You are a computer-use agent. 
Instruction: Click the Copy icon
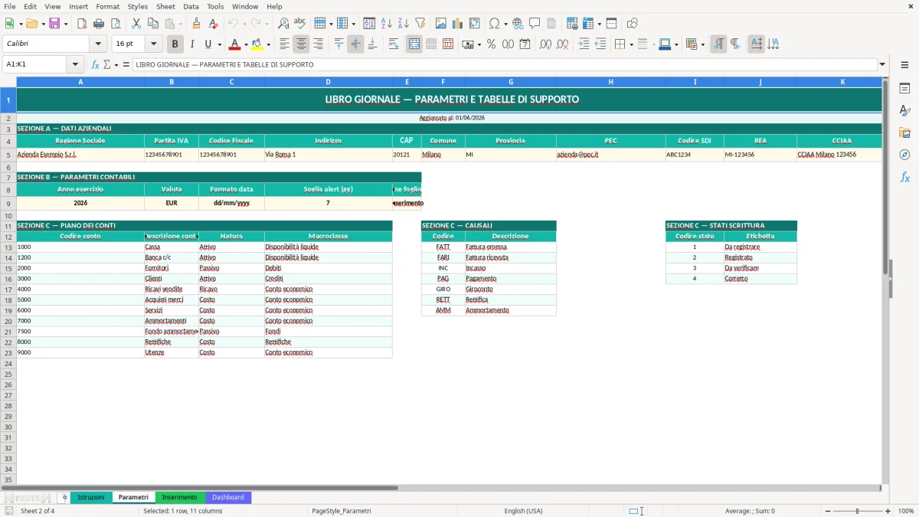(x=153, y=24)
